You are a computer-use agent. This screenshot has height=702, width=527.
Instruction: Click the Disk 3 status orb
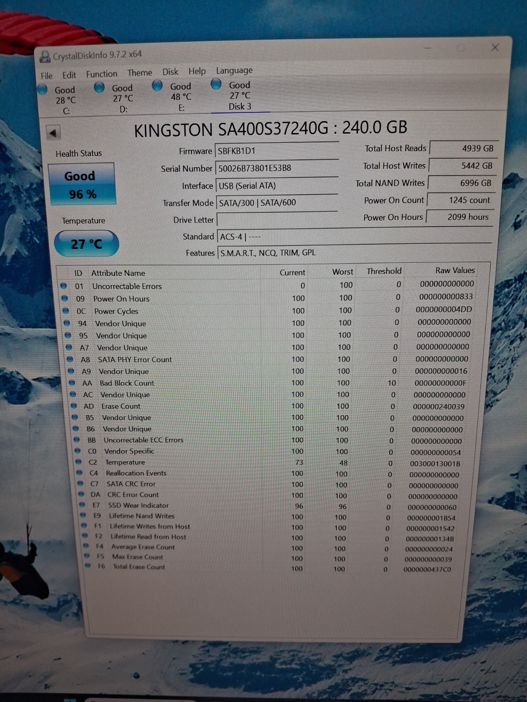pos(216,84)
